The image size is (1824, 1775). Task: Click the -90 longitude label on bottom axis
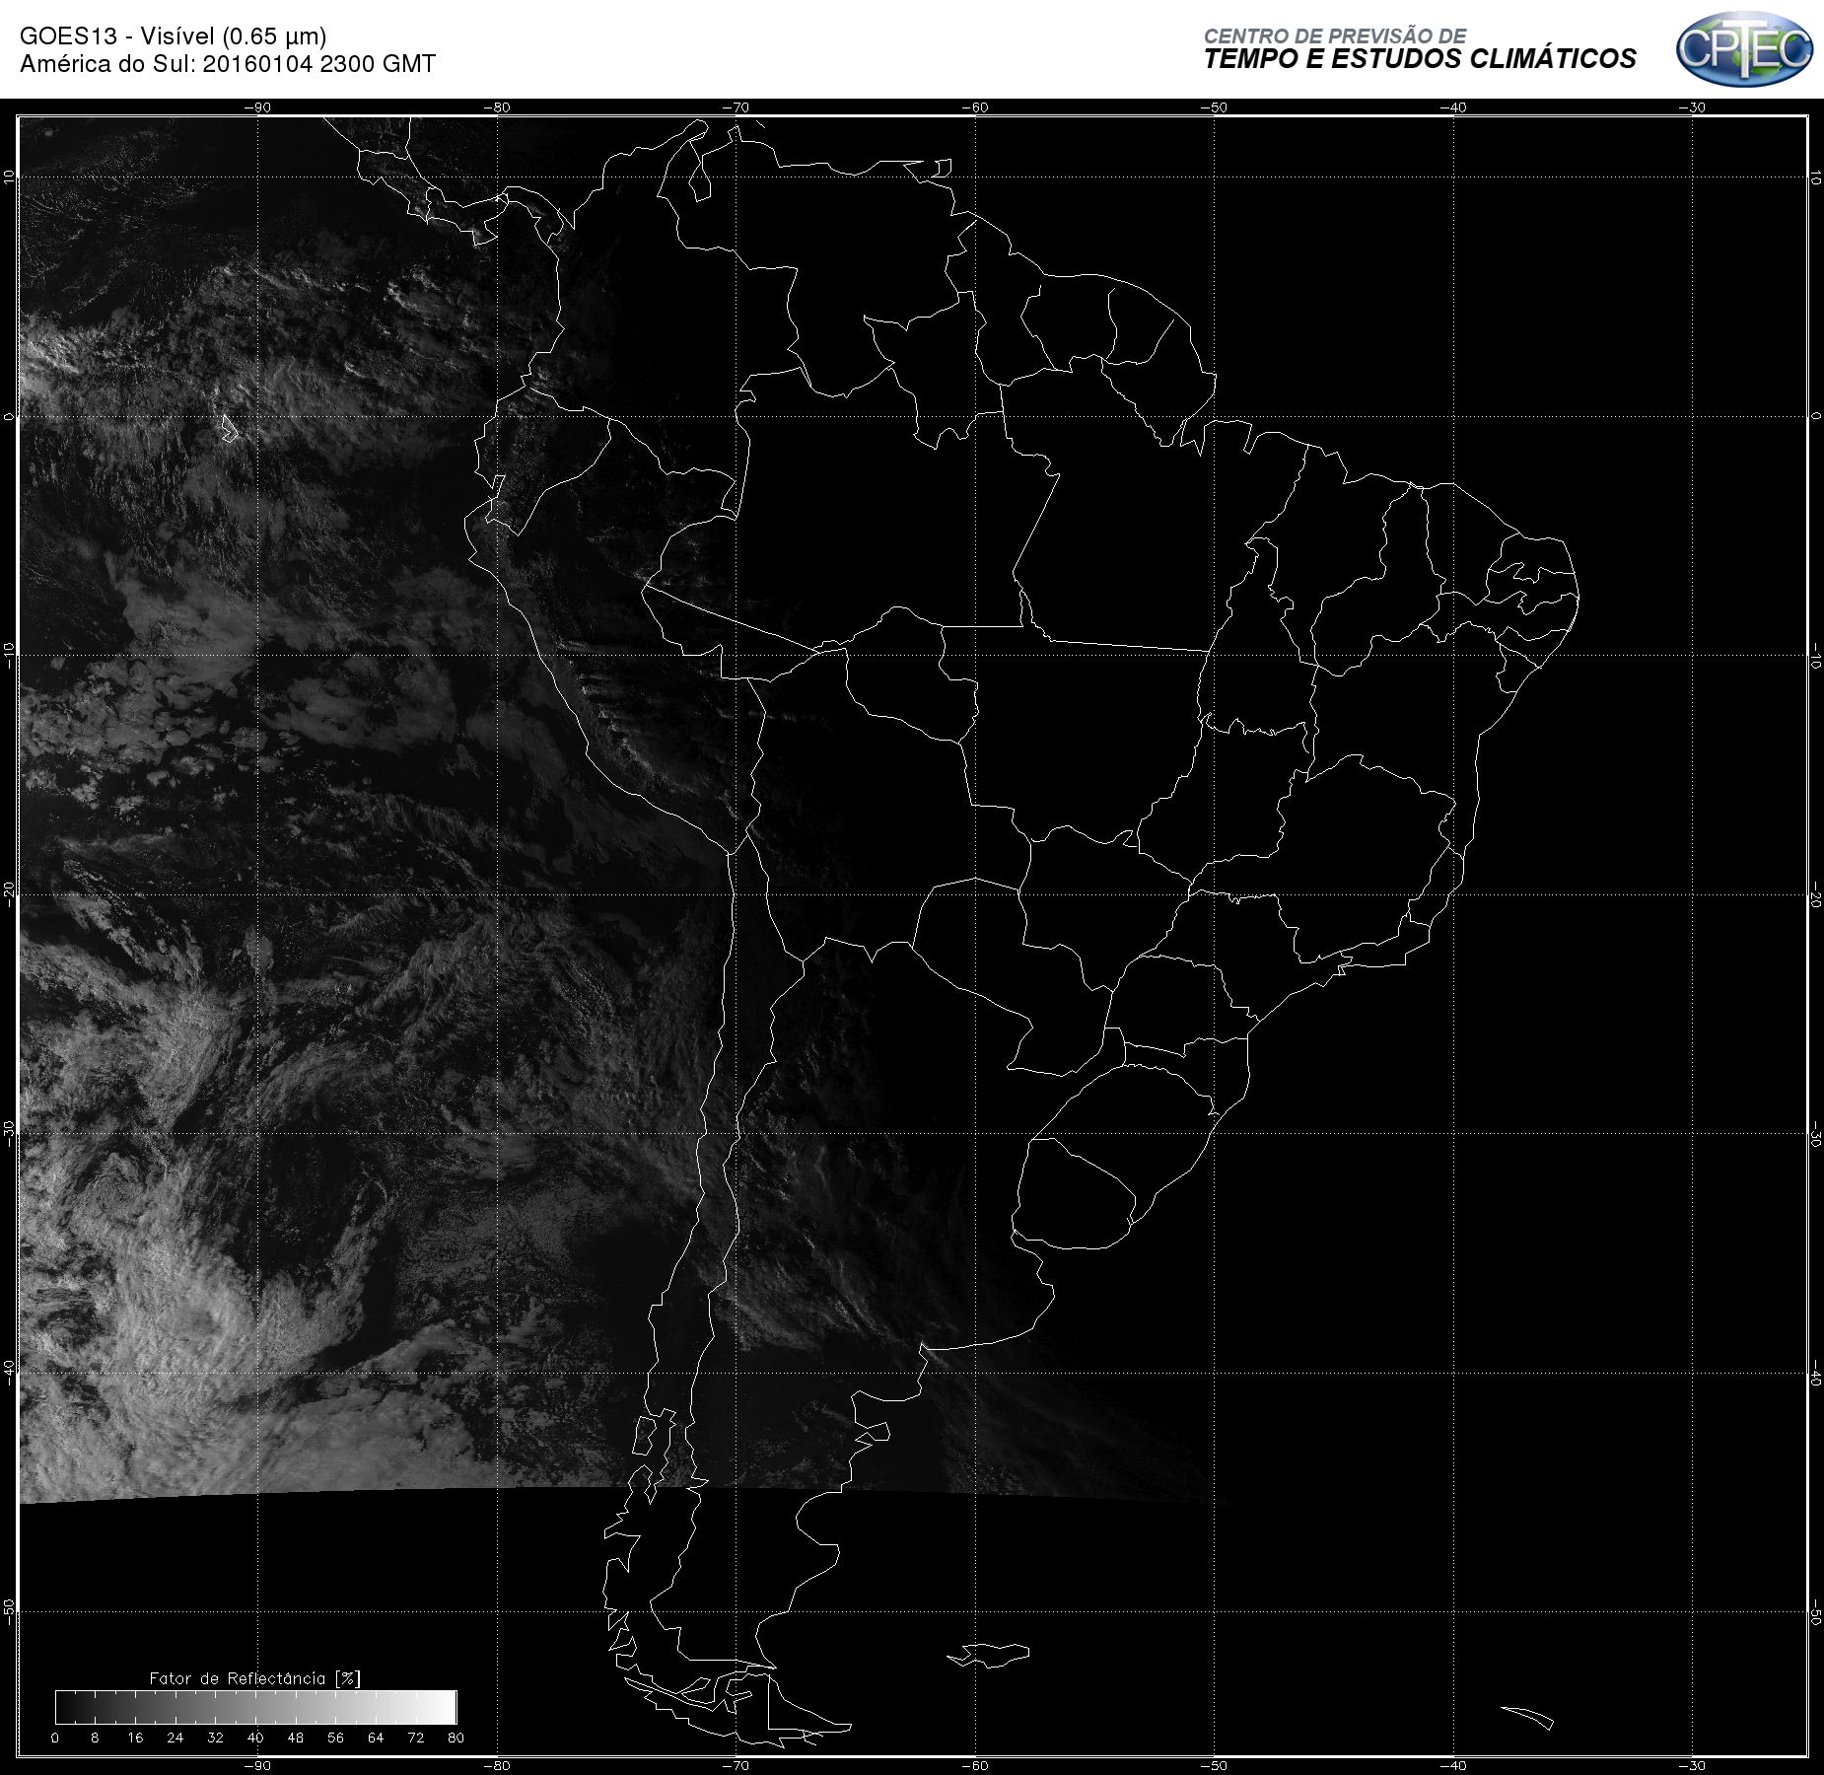point(257,1765)
